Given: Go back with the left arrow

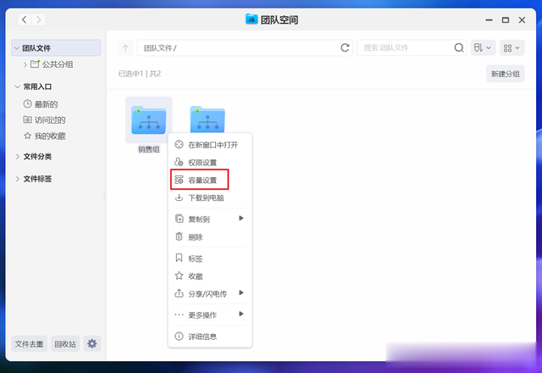Looking at the screenshot, I should coord(25,19).
